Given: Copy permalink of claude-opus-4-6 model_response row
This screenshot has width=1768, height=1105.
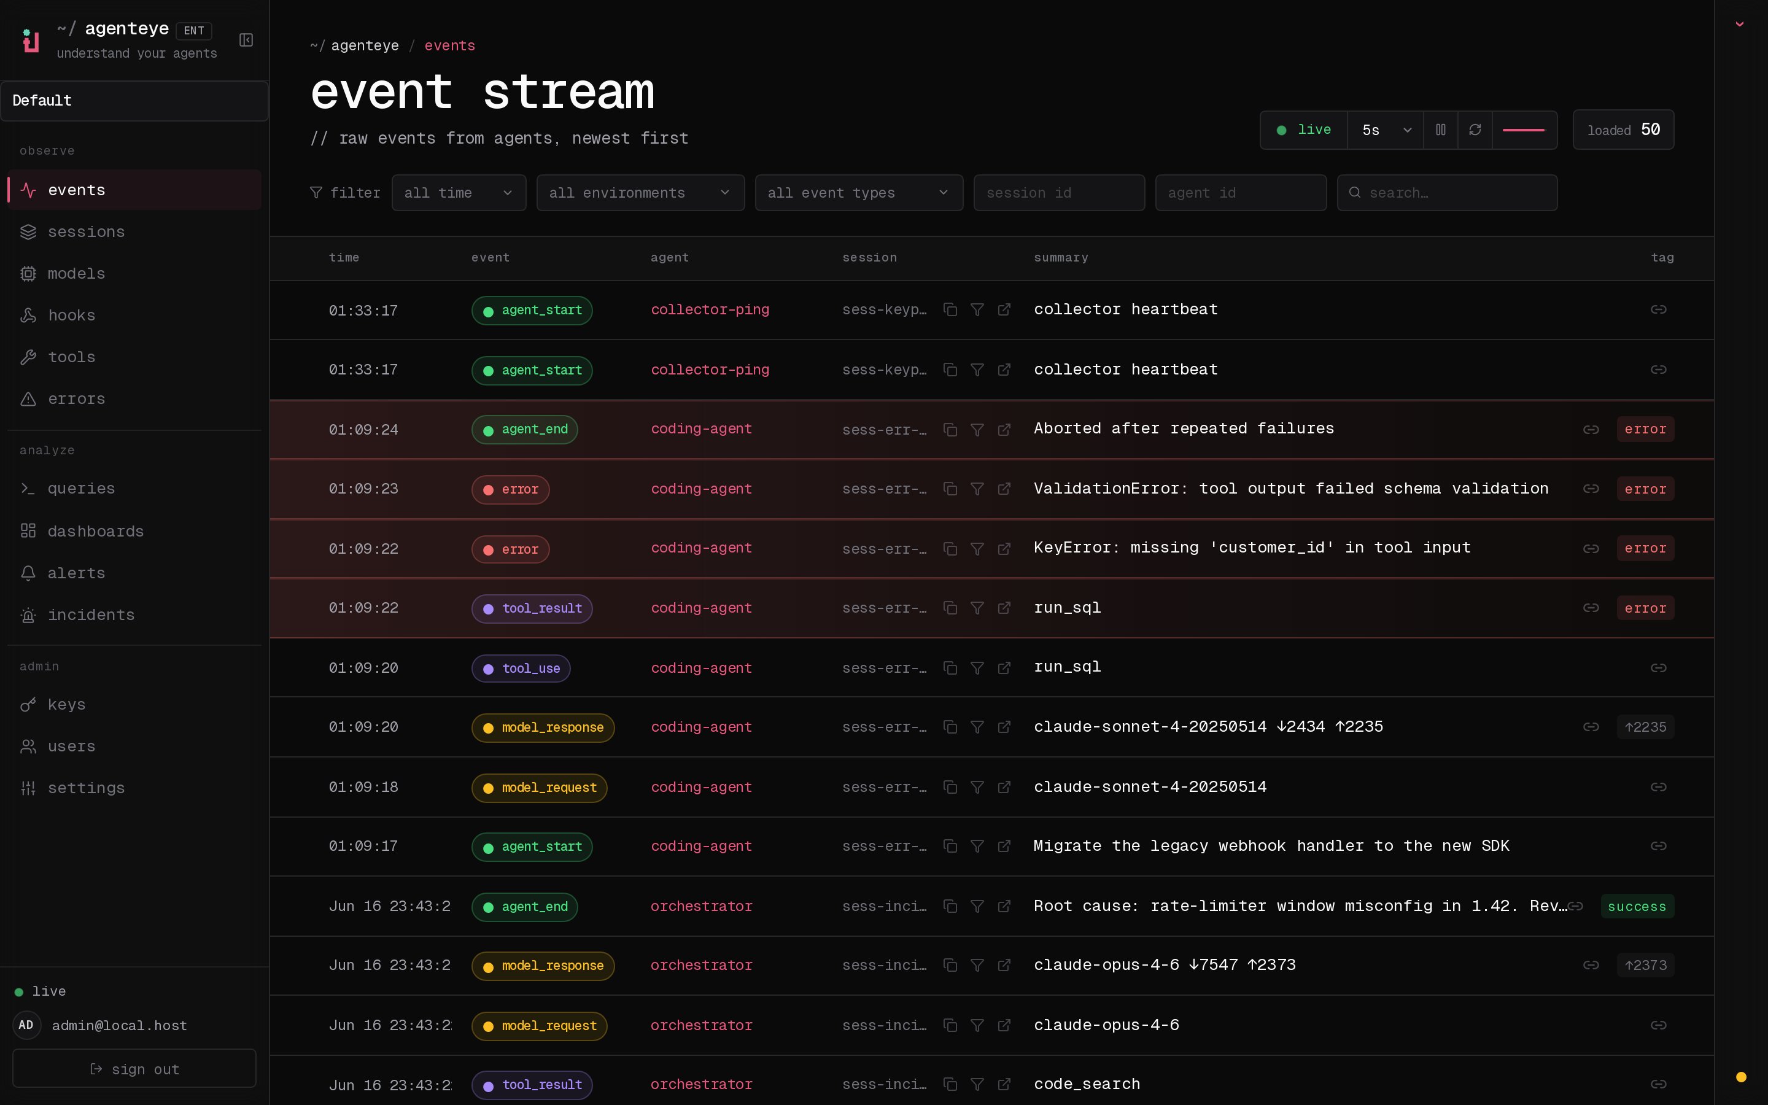Looking at the screenshot, I should [x=1591, y=966].
